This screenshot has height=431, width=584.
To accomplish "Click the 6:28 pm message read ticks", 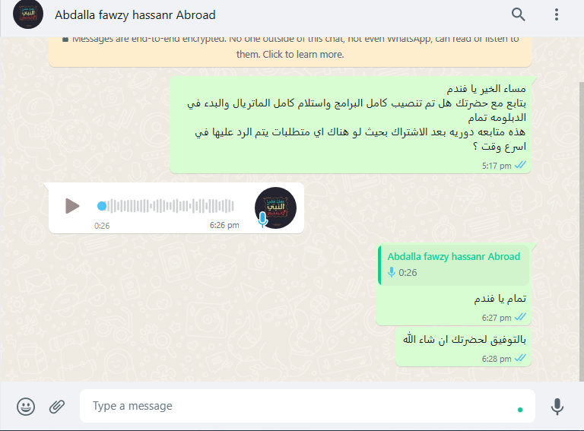I will pyautogui.click(x=520, y=359).
